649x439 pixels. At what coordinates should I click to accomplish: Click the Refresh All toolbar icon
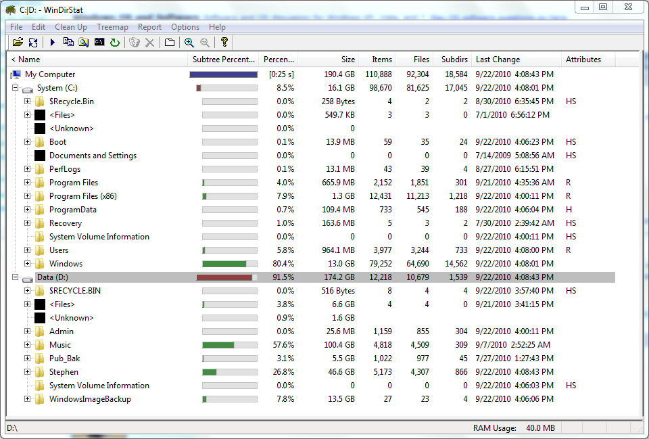tap(32, 43)
